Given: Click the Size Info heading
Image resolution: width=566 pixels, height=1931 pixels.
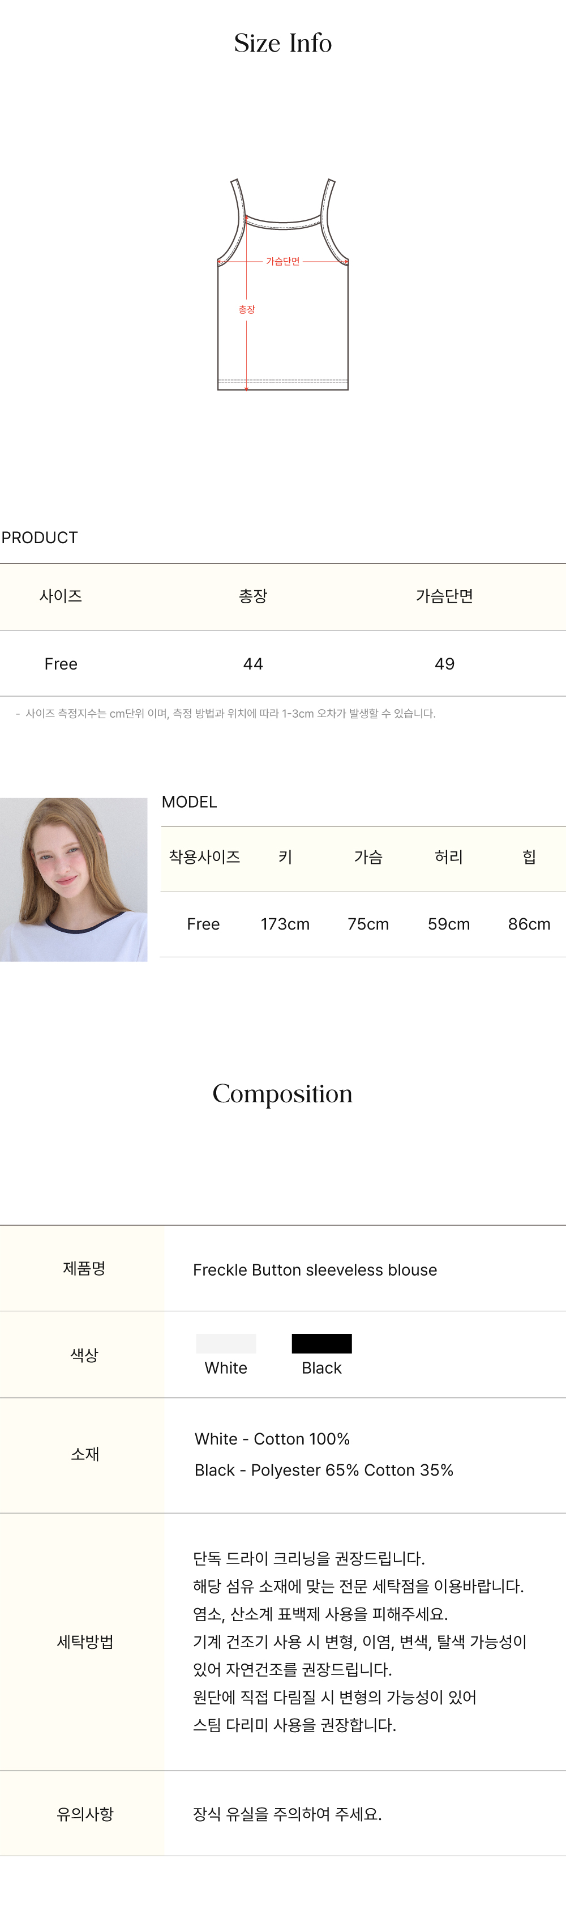Looking at the screenshot, I should pos(283,44).
